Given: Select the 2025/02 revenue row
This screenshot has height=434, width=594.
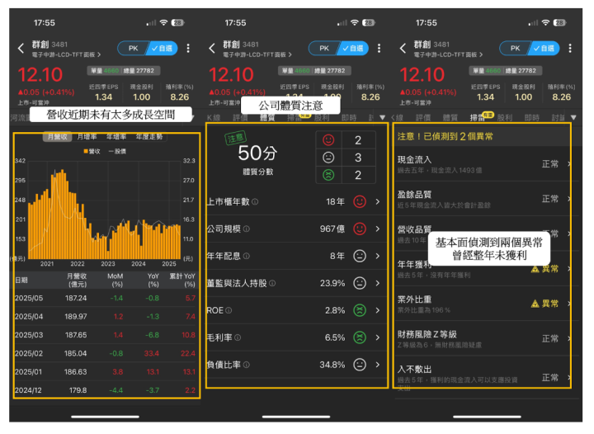Looking at the screenshot, I should click(x=105, y=354).
